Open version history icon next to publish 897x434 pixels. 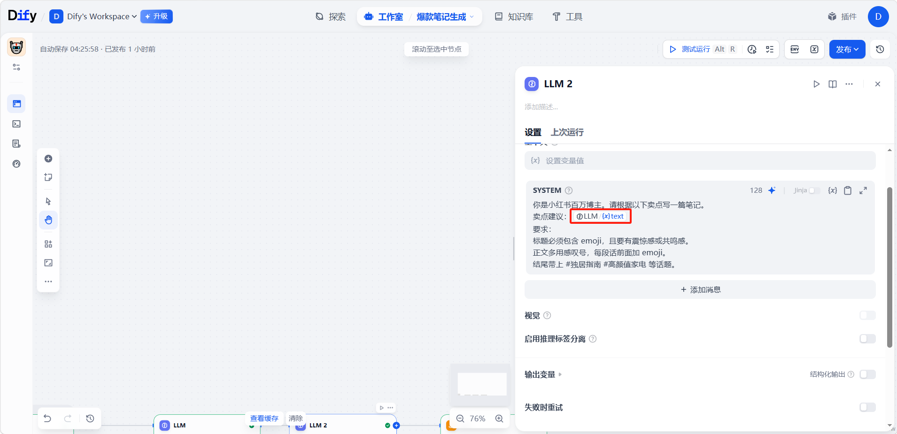tap(880, 49)
